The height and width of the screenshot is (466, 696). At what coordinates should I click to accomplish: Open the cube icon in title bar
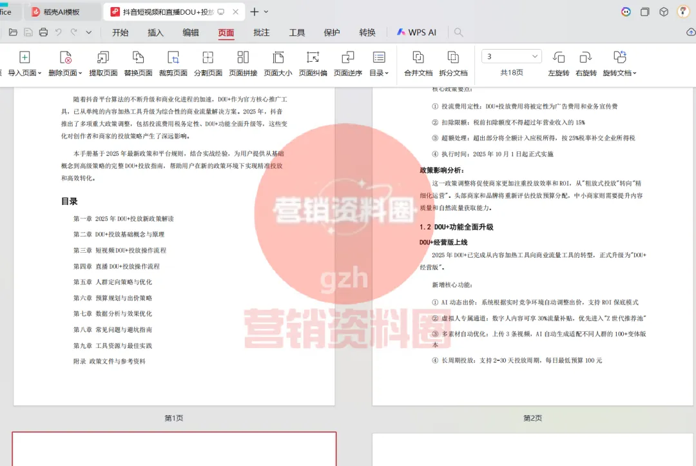coord(664,12)
